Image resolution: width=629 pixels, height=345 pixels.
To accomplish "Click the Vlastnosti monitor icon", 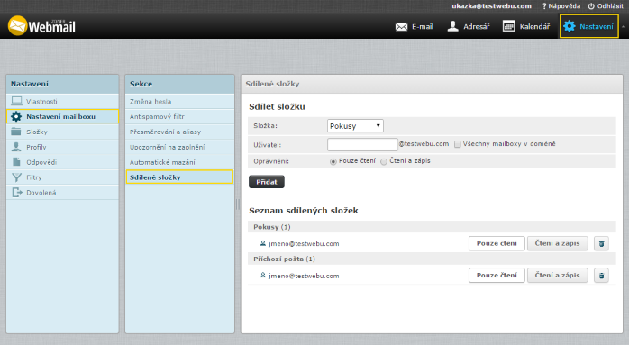I will click(16, 101).
